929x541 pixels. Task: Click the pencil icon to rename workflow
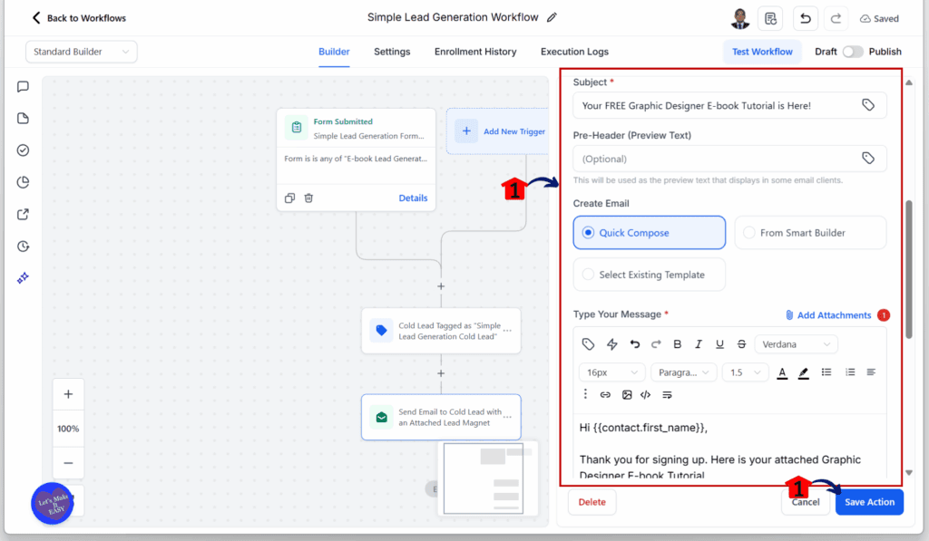coord(553,18)
